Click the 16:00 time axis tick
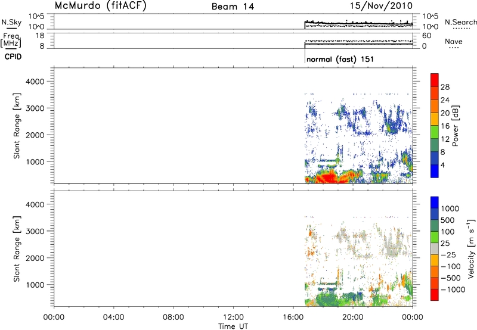This screenshot has height=330, width=477. click(x=293, y=317)
